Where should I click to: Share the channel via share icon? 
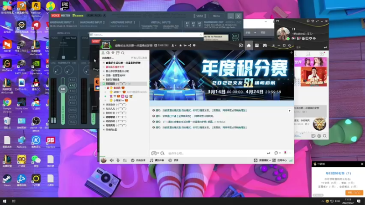pyautogui.click(x=190, y=46)
